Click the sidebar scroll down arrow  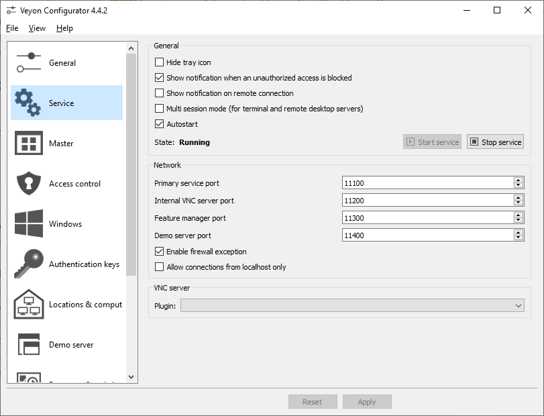click(131, 377)
